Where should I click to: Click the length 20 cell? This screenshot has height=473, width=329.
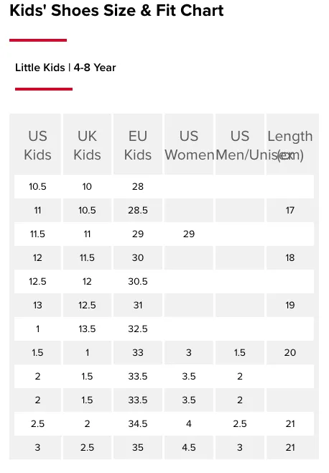pos(290,352)
